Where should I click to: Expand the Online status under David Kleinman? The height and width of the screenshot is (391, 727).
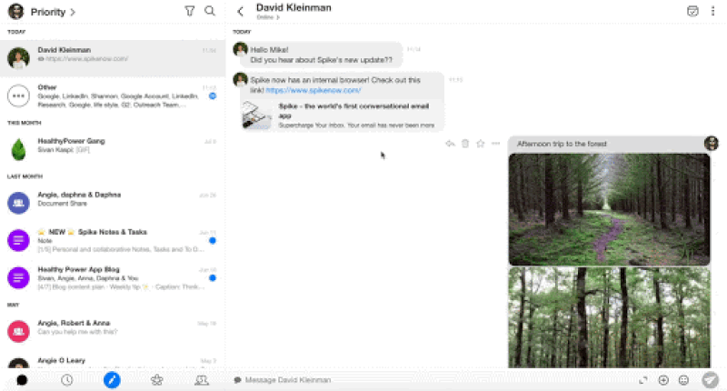[x=268, y=17]
